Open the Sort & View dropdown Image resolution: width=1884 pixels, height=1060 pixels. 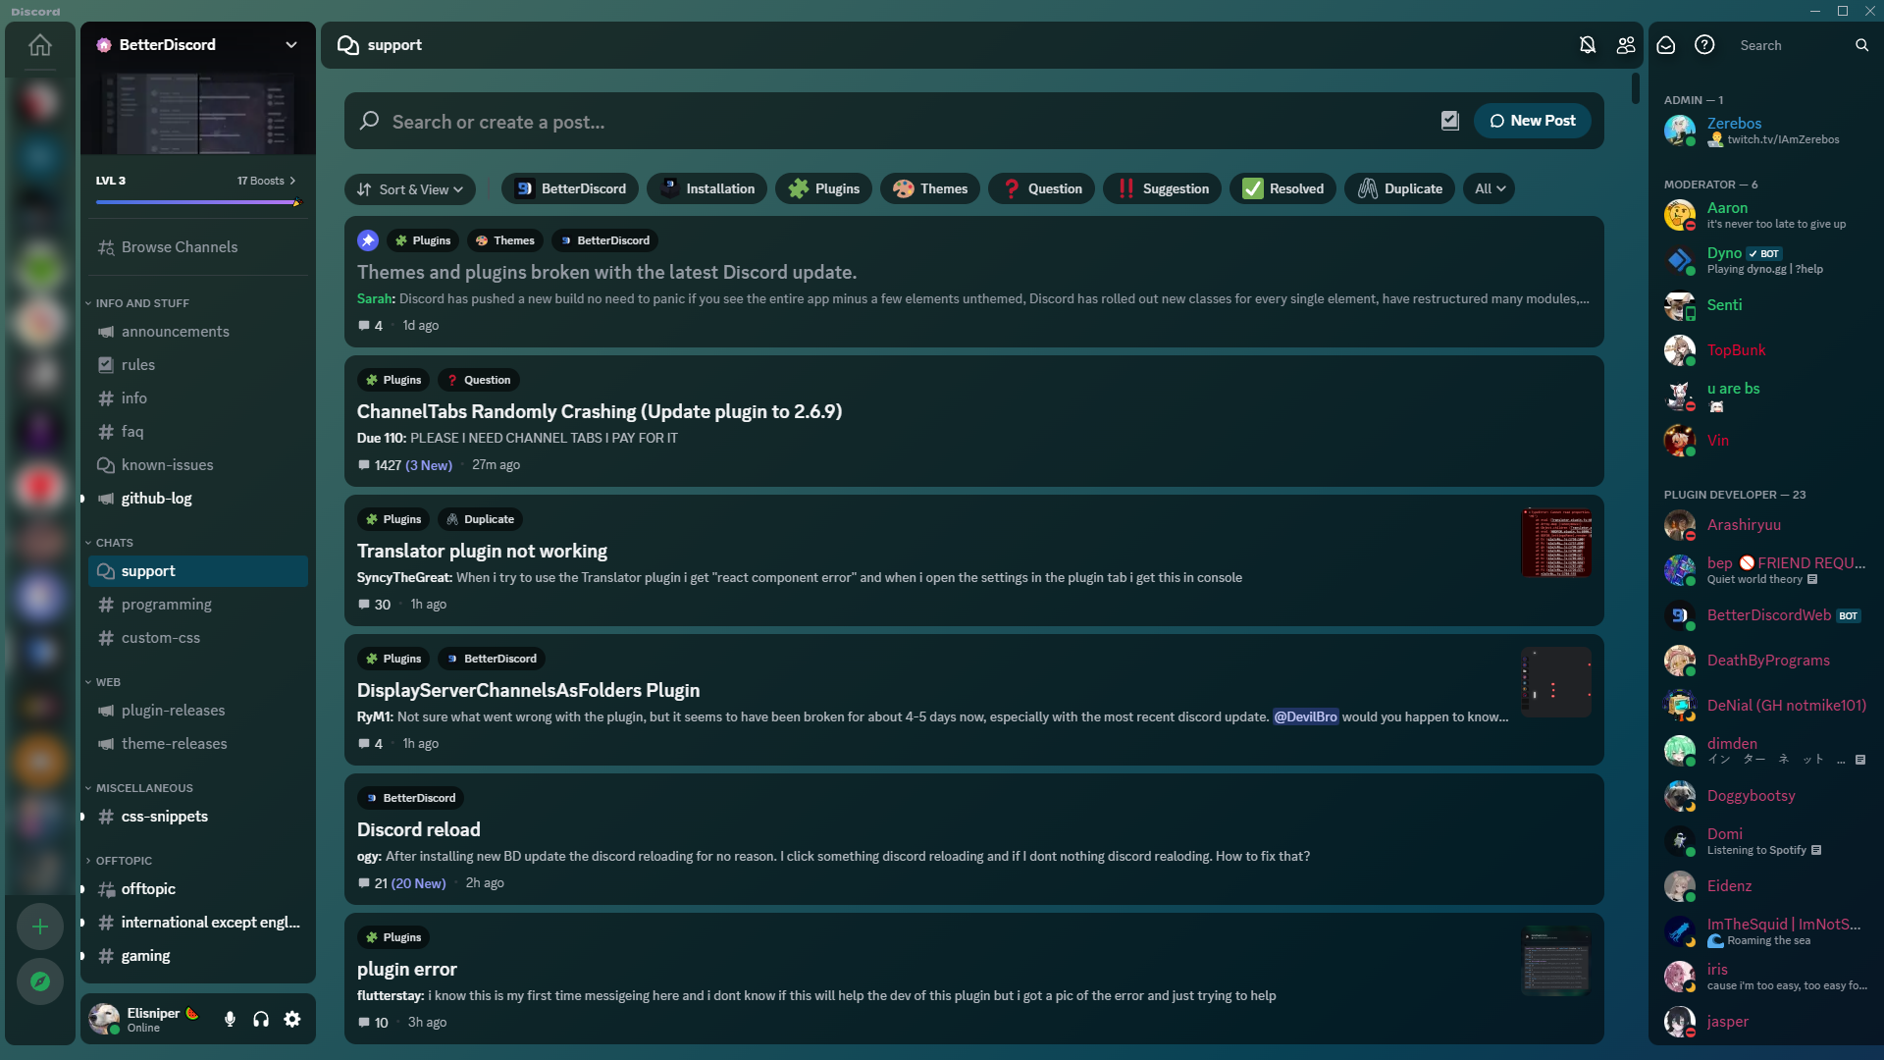tap(410, 189)
